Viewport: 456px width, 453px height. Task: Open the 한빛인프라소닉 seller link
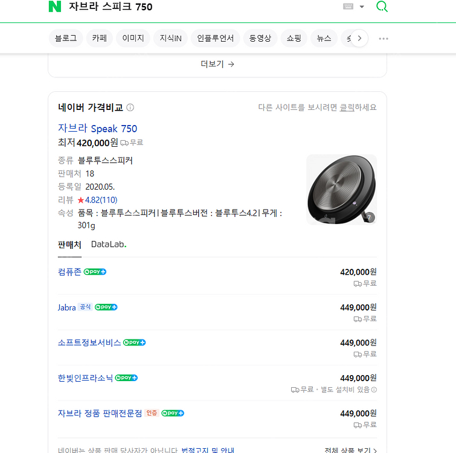click(85, 378)
